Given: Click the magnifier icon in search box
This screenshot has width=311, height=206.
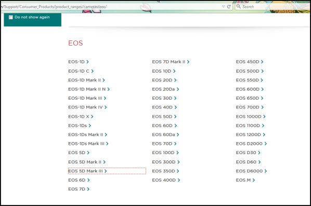Looking at the screenshot, I should 238,6.
